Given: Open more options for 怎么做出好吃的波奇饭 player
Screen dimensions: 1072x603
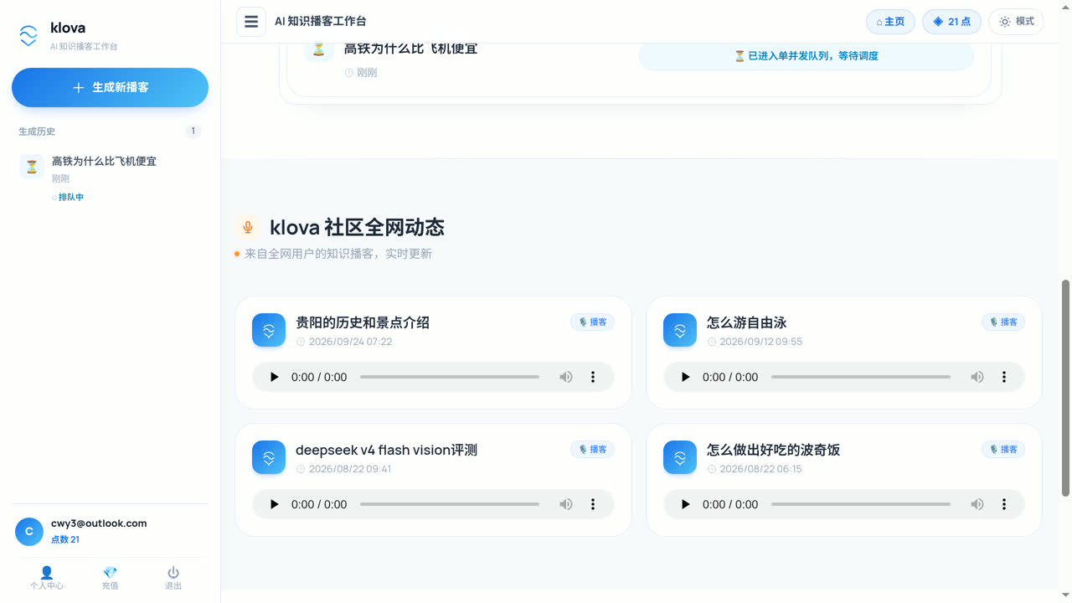Looking at the screenshot, I should 1004,504.
